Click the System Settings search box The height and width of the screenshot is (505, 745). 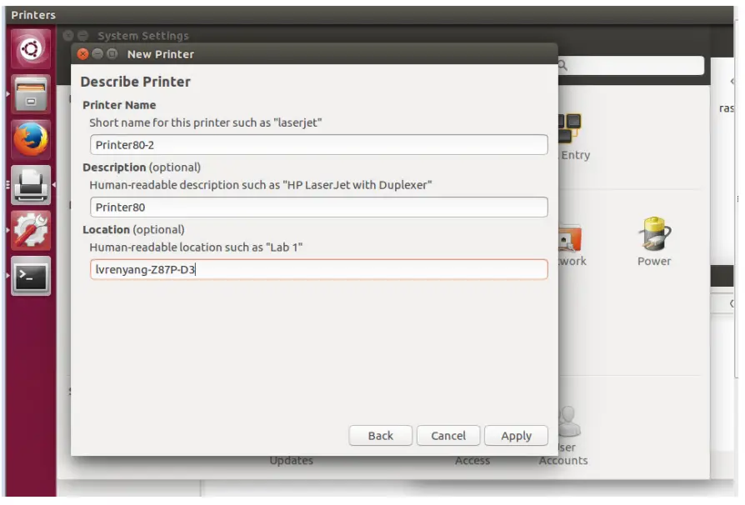point(631,66)
